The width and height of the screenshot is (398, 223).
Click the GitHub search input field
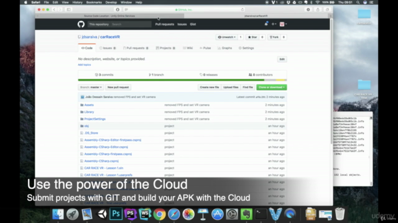coord(131,24)
